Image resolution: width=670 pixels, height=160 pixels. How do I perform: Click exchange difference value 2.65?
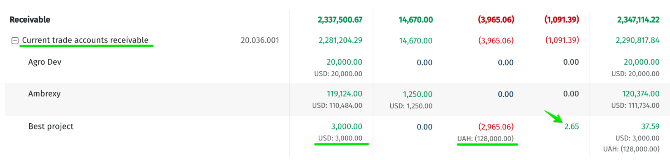(x=571, y=127)
